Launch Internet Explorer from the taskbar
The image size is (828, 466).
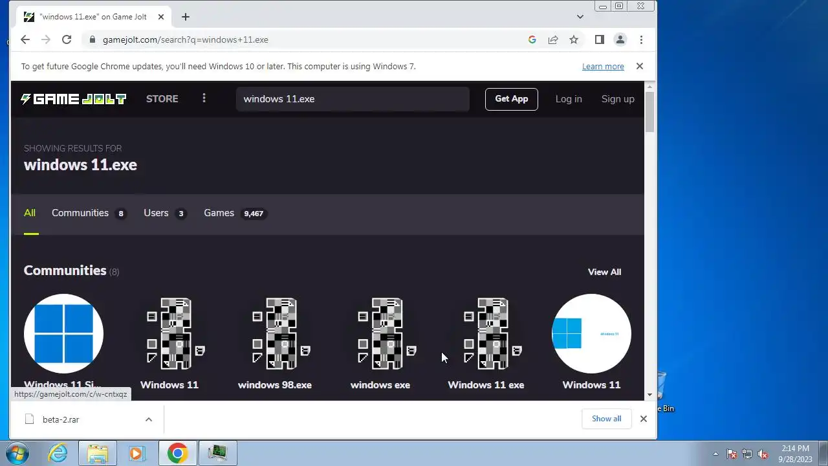58,453
